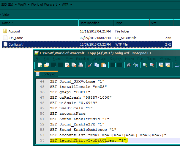Click line 48 SET uiScale "0.6949"
This screenshot has height=146, width=180.
pos(74,103)
